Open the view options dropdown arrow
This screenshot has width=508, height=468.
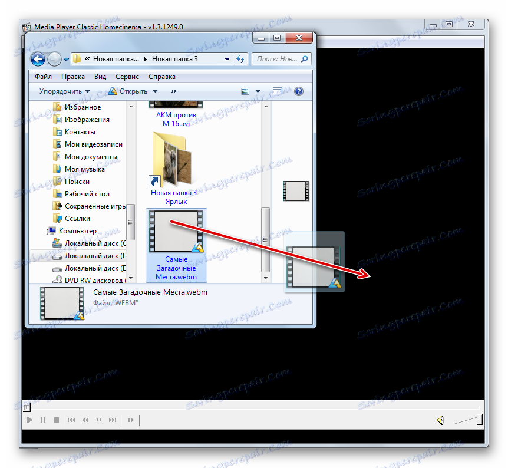pos(258,91)
